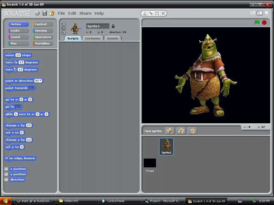Click the steps value in move block
Screen dimensions: 274x205
(18, 55)
